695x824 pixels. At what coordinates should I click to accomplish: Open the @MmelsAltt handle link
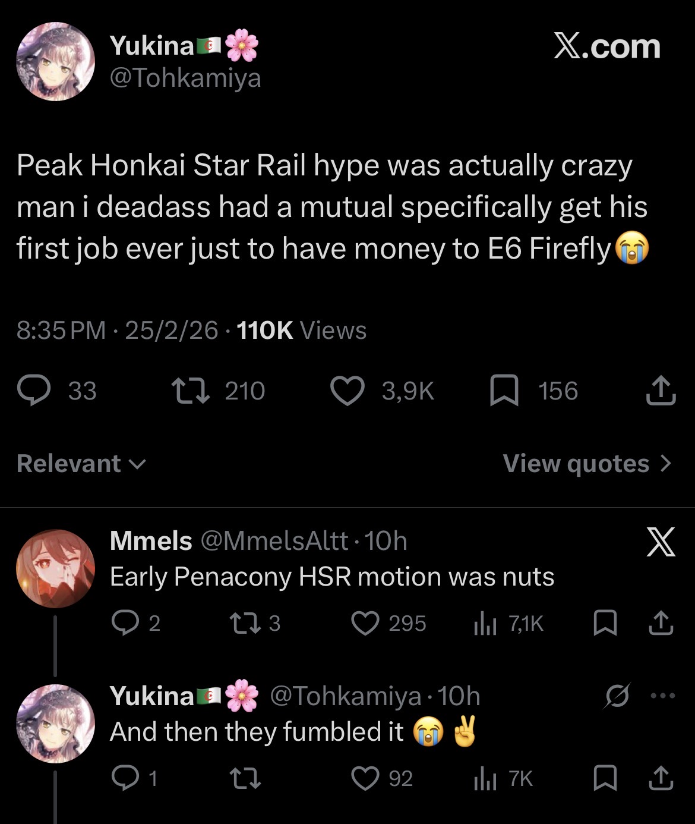tap(274, 541)
